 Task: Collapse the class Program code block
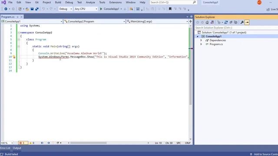(x=19, y=39)
